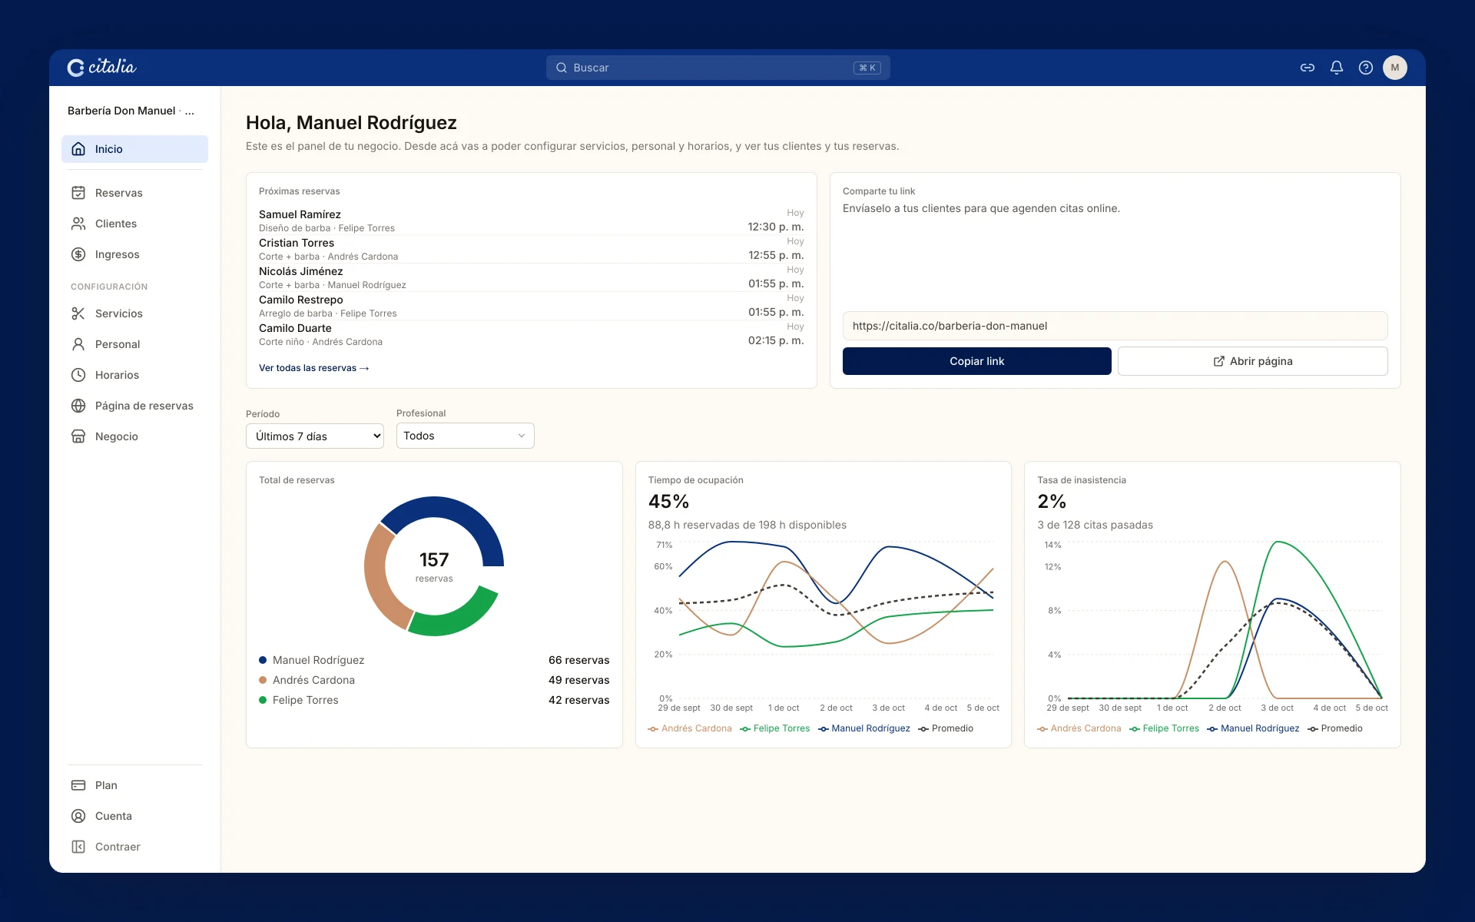The image size is (1475, 922).
Task: Go to Reservas in the sidebar
Action: click(x=134, y=193)
